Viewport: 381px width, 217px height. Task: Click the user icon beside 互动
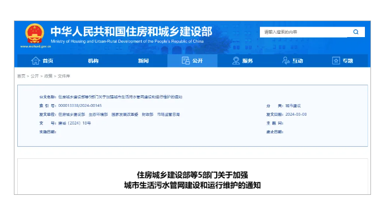285,60
